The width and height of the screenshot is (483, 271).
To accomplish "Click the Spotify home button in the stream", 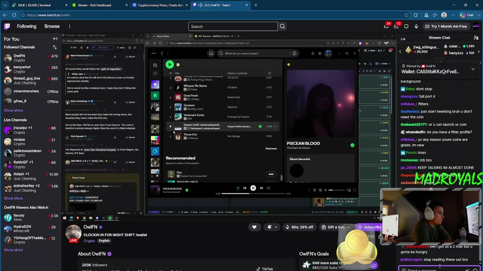I will click(211, 53).
